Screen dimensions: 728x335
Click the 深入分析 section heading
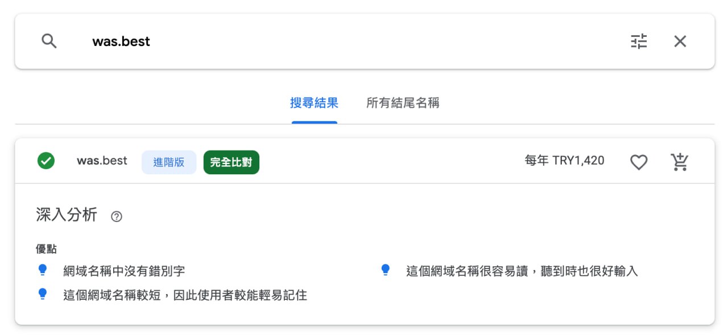(x=67, y=215)
